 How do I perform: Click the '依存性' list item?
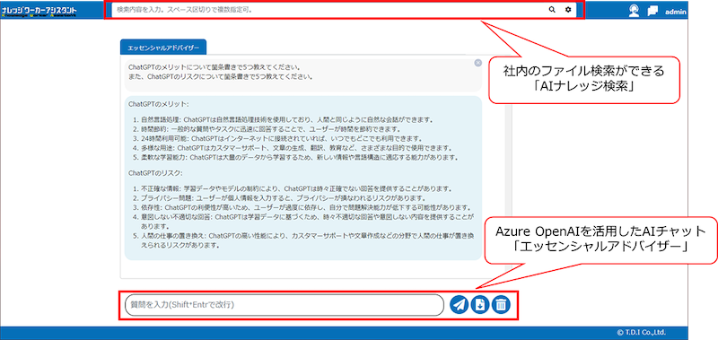302,207
